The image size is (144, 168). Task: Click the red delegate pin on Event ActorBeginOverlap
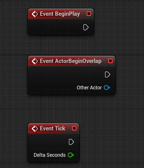110,61
